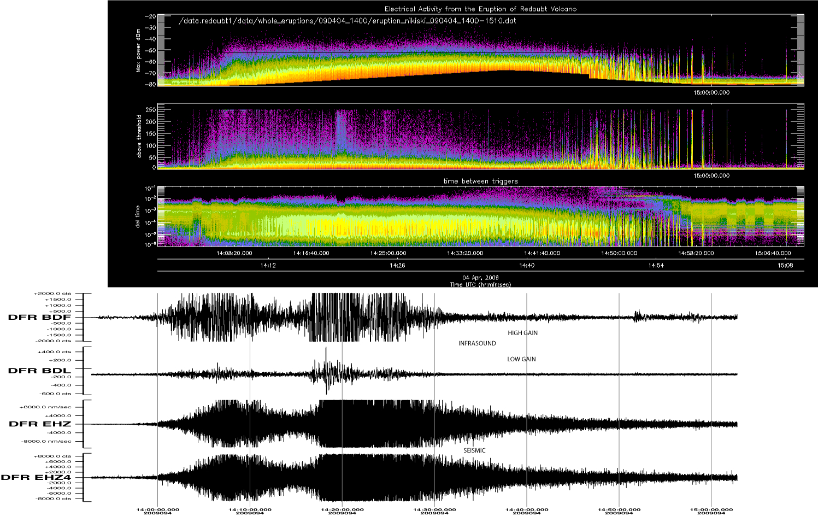This screenshot has width=818, height=516.
Task: Select the DFR BDF channel label
Action: 39,317
